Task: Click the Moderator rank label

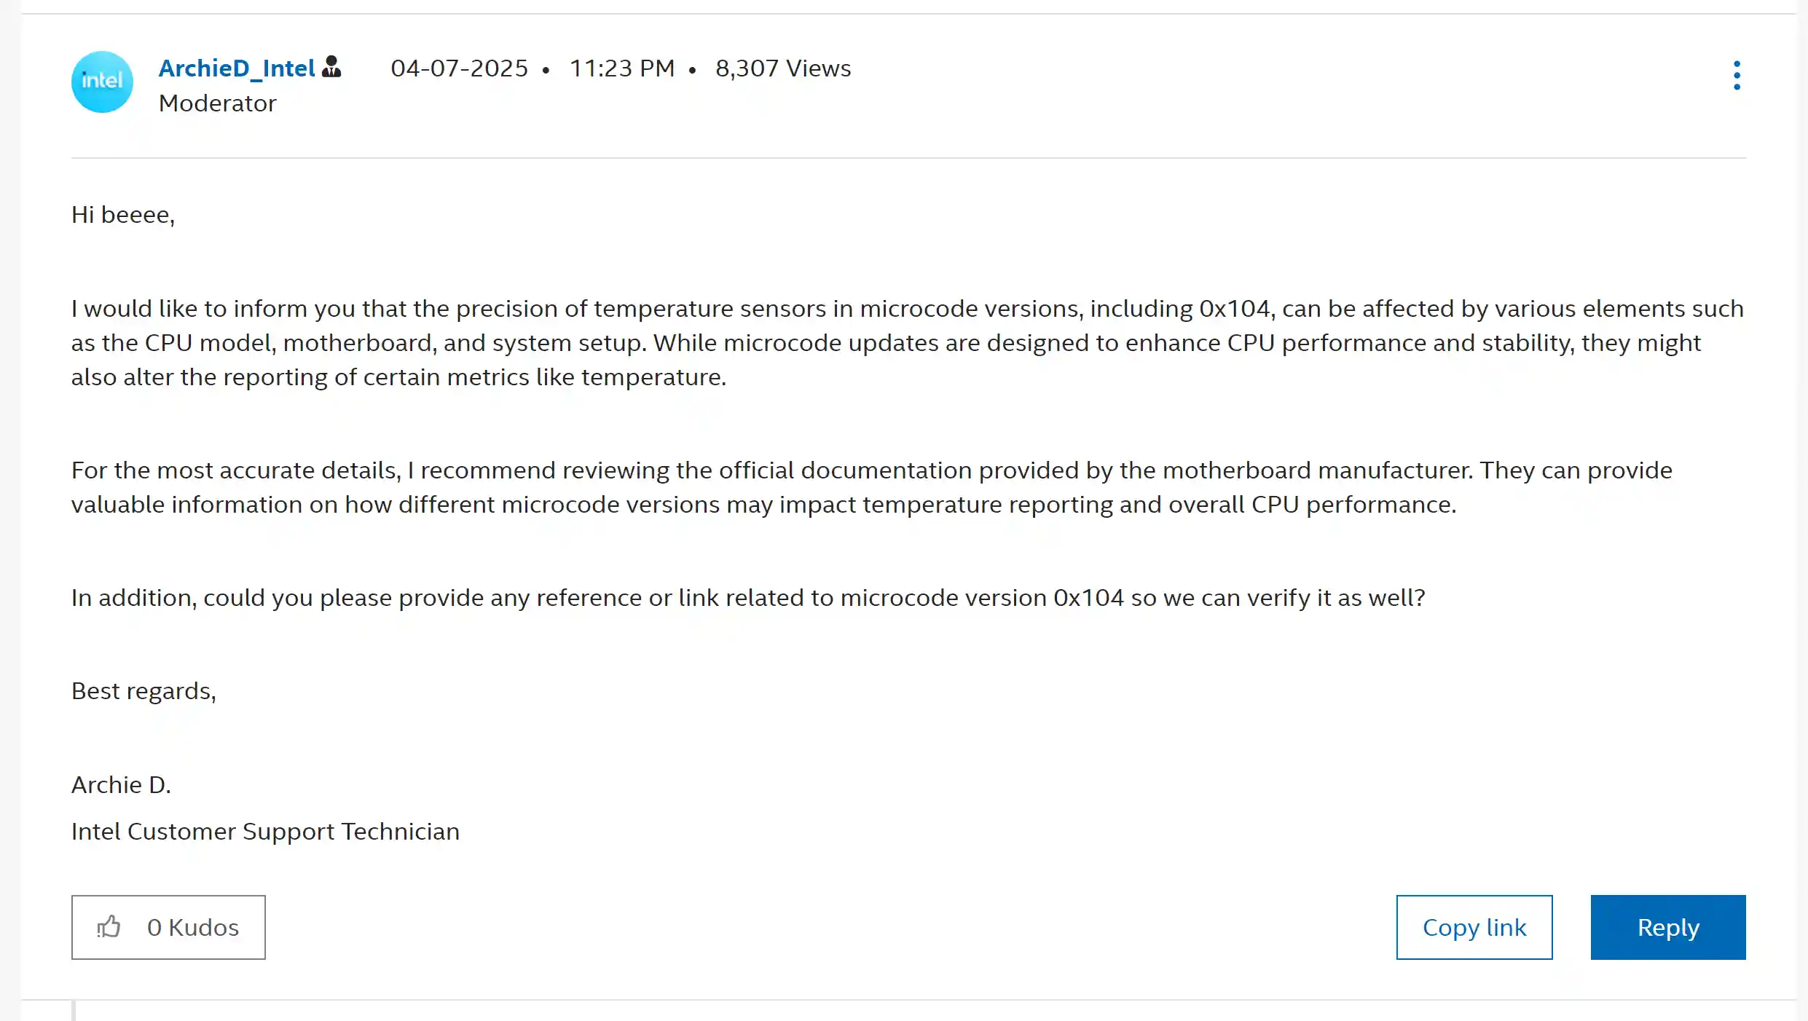Action: 217,103
